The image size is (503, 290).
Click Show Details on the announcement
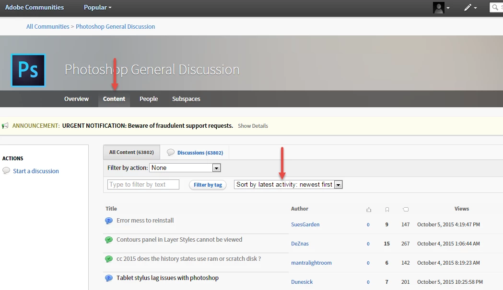253,126
